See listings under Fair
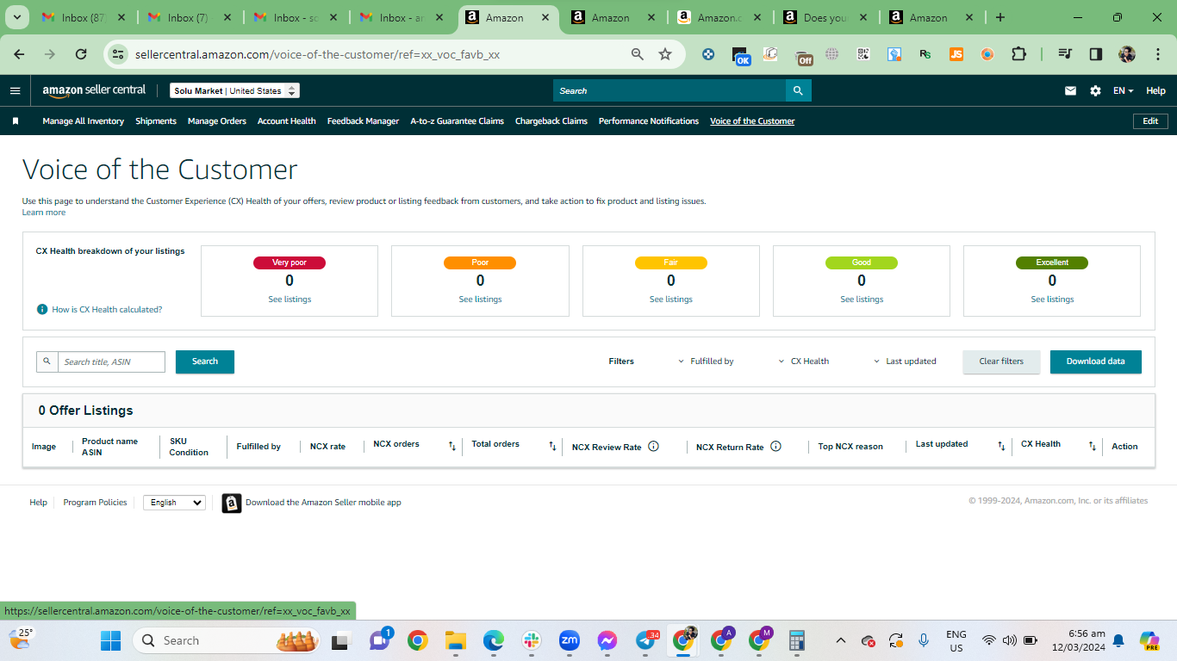The width and height of the screenshot is (1177, 661). [x=671, y=300]
